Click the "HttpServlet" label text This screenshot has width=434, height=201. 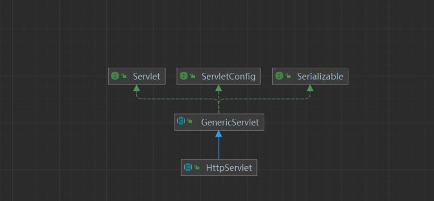229,168
